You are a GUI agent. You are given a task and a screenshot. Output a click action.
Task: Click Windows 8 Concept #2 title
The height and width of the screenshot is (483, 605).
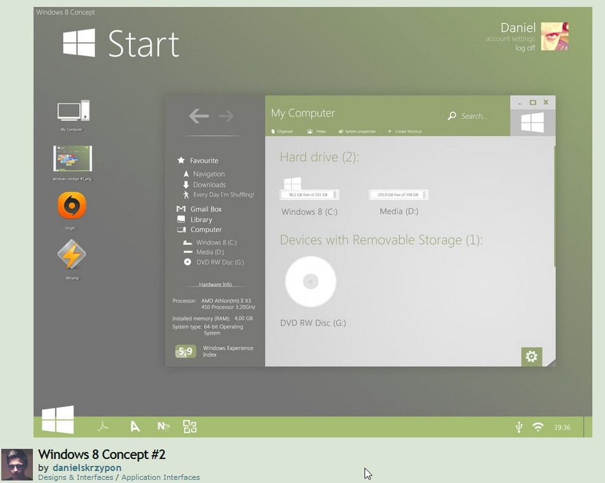(x=102, y=455)
